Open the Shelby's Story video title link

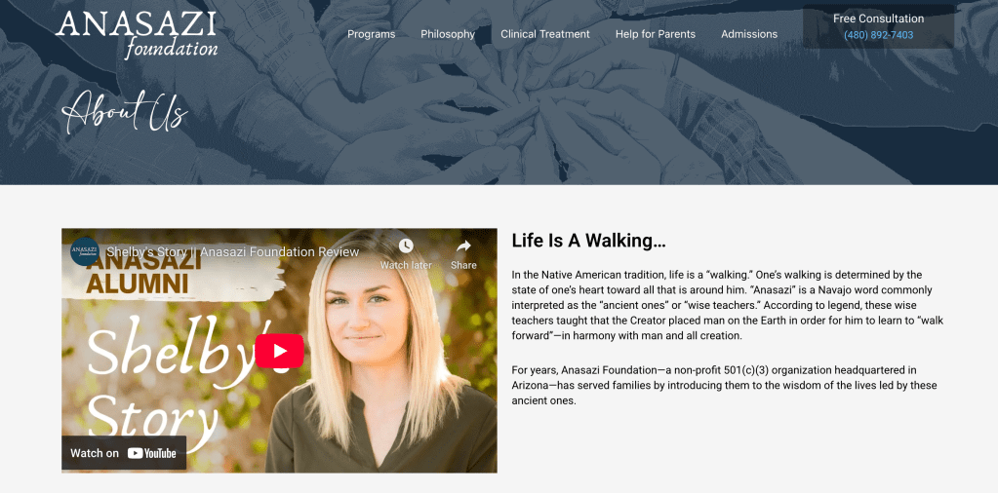coord(233,251)
